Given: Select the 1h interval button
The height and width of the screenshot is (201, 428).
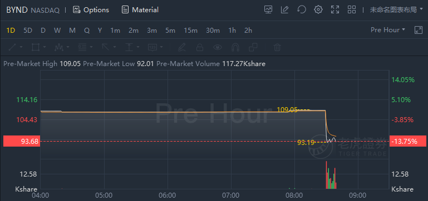Looking at the screenshot, I should tap(232, 30).
